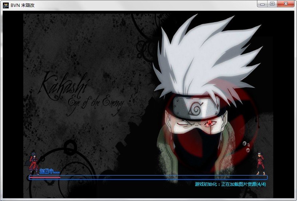Click the BVN app icon in title bar
Viewport: 297px width, 201px height.
[6, 5]
